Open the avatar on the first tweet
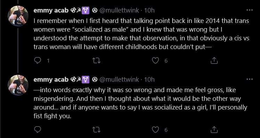The width and height of the screenshot is (260, 138). pos(18,16)
